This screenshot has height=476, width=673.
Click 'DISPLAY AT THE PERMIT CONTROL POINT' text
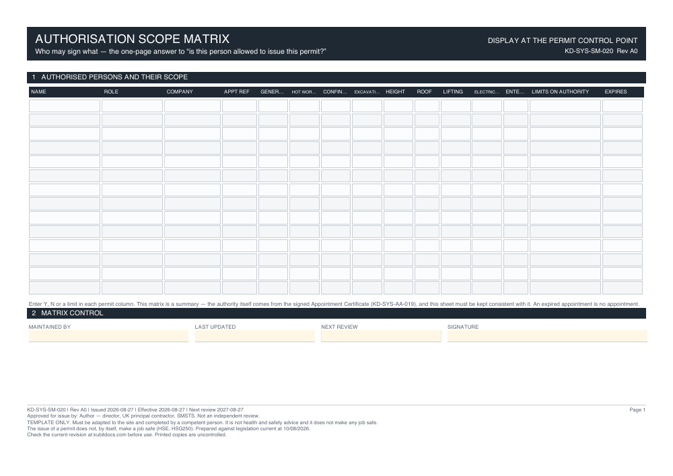pos(563,41)
